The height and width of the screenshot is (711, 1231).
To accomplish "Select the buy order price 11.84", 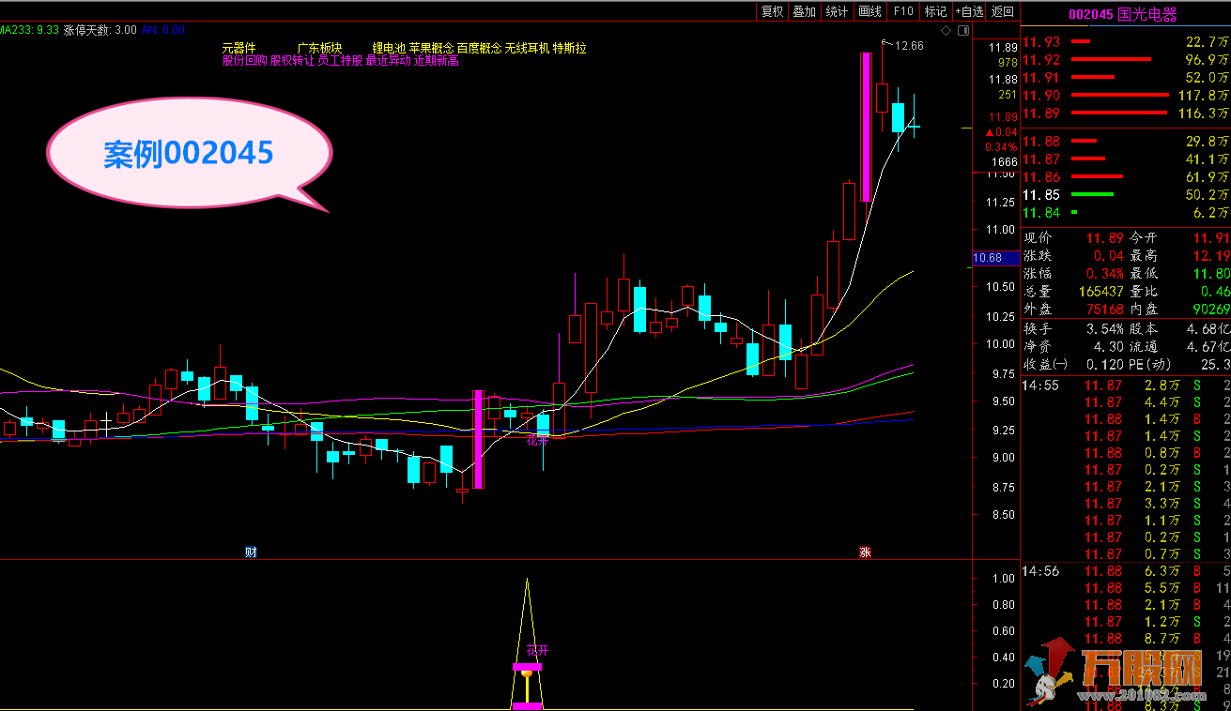I will click(x=1041, y=212).
